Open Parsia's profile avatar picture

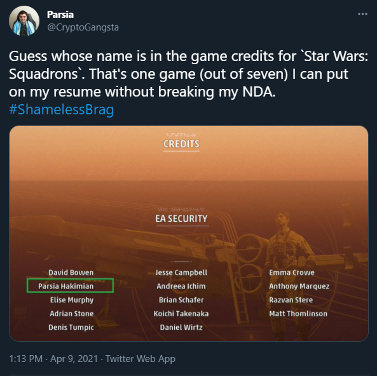pos(24,21)
